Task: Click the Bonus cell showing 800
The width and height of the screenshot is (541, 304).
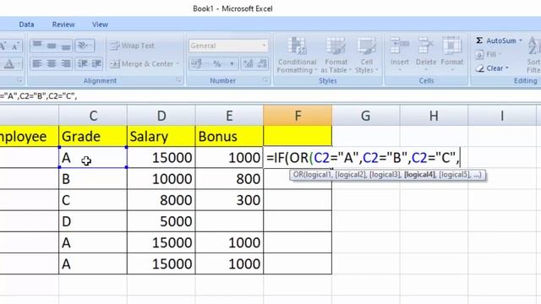Action: pyautogui.click(x=229, y=179)
